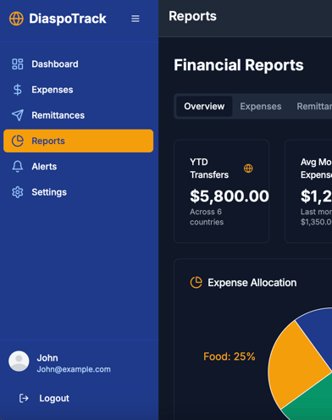Screen dimensions: 332x420
Task: Click the globe icon on YTD Transfers card
Action: pos(248,169)
